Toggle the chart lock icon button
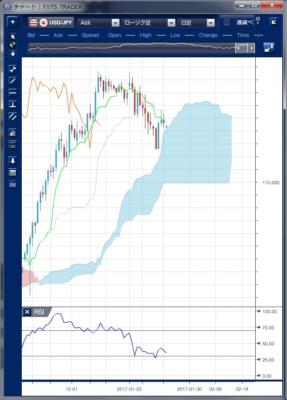The height and width of the screenshot is (400, 287). click(x=269, y=47)
